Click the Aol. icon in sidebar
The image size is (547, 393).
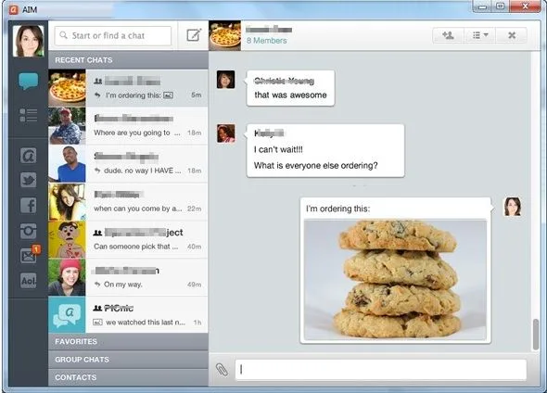coord(28,280)
